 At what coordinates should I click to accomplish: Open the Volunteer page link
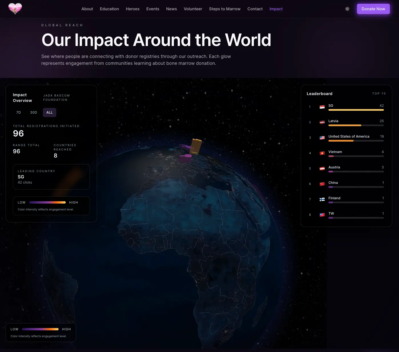pos(193,9)
